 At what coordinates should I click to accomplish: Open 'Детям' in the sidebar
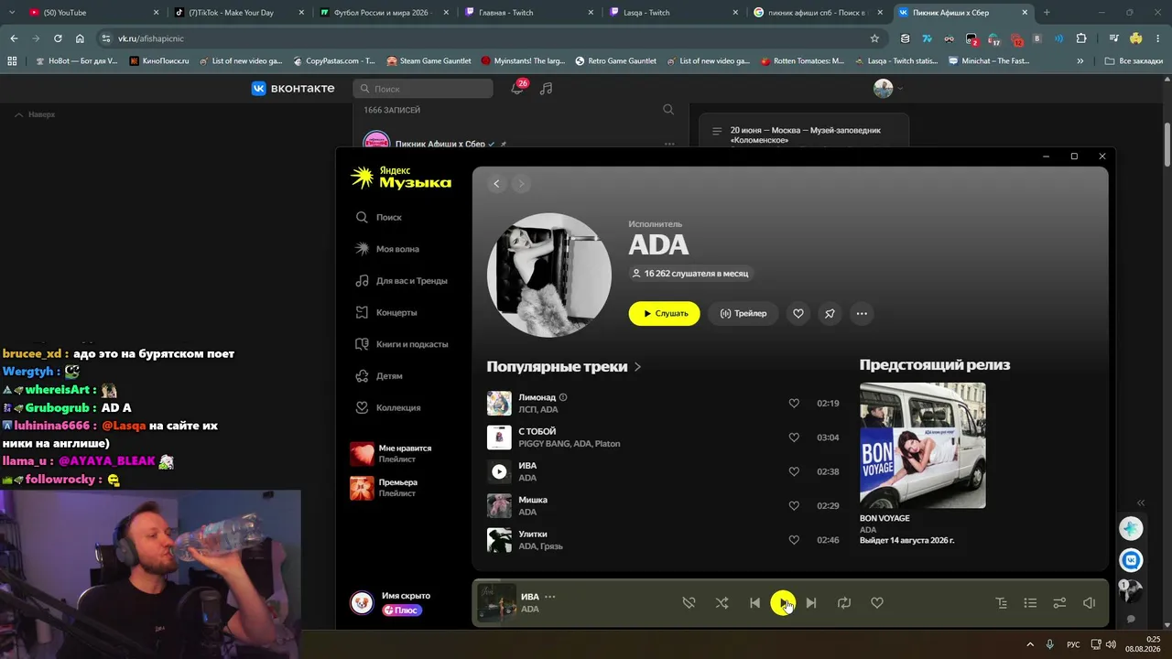pyautogui.click(x=379, y=376)
